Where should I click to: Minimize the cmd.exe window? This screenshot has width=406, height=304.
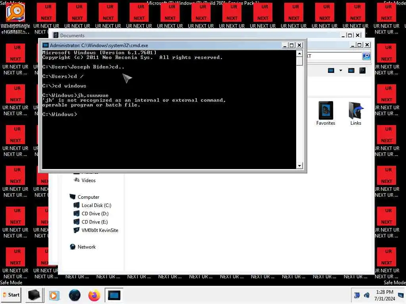click(285, 45)
